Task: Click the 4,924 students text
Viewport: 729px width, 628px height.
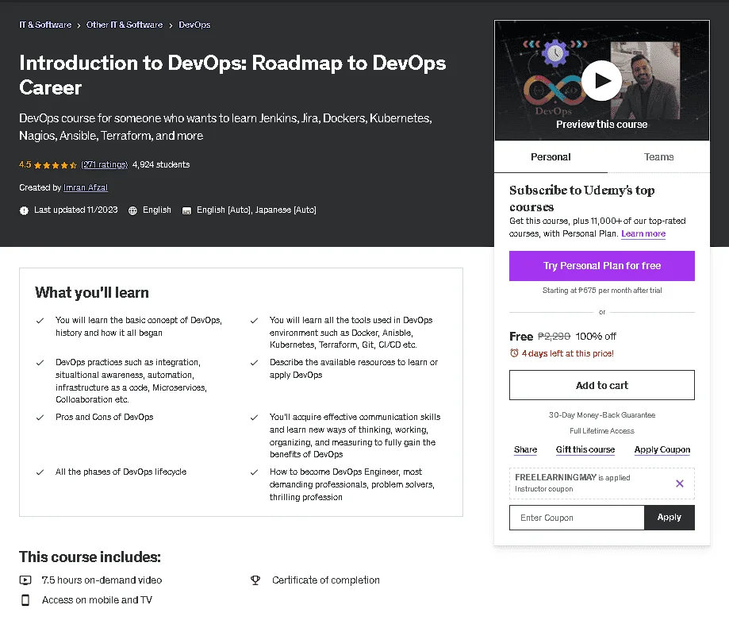Action: click(161, 164)
